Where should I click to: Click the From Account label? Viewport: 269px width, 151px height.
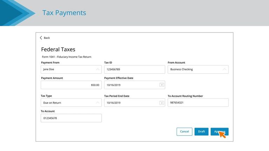[x=177, y=63]
